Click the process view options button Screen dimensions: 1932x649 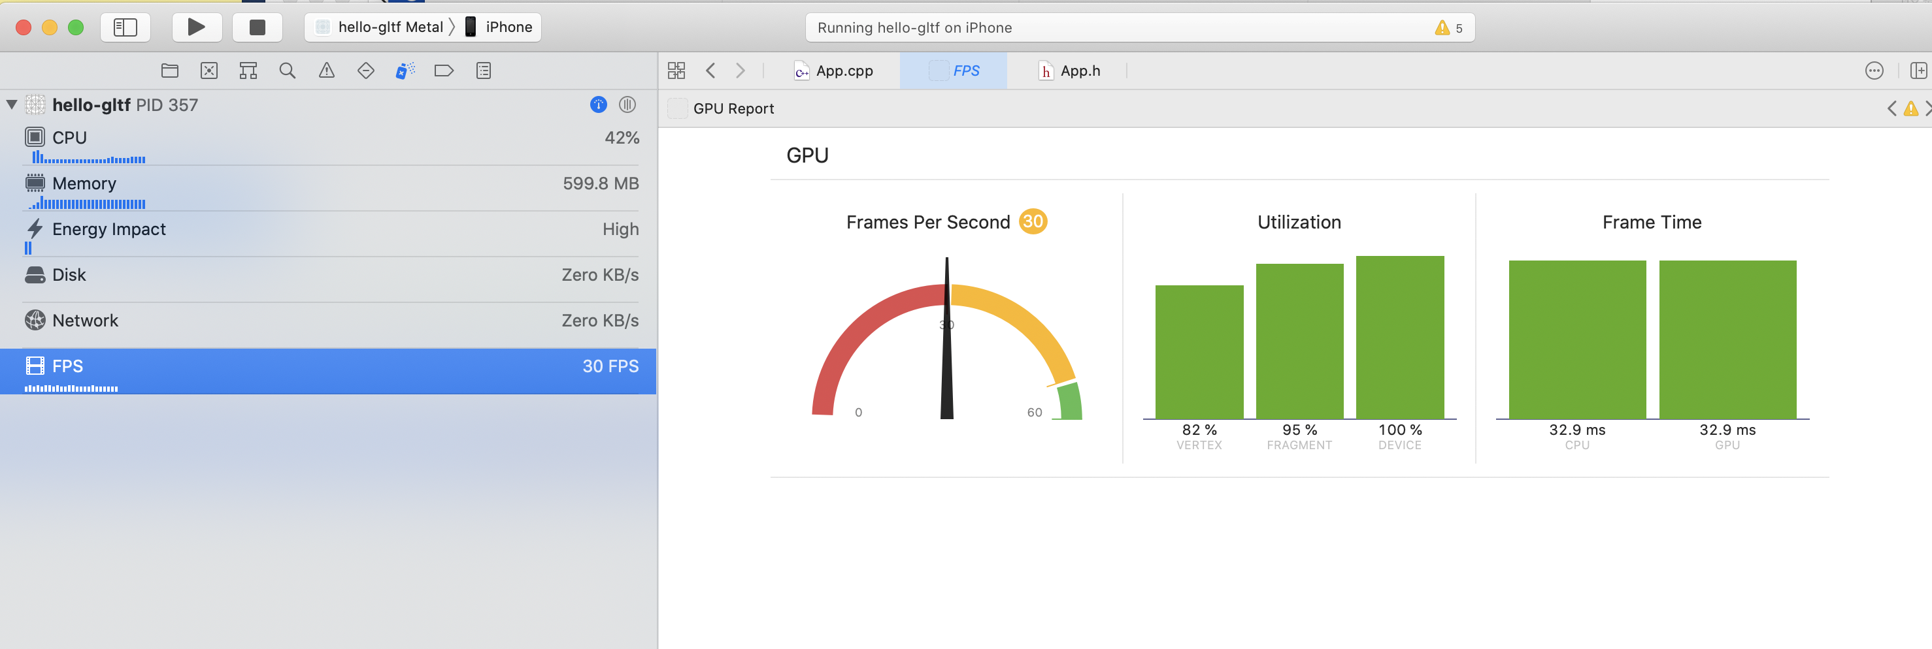[627, 105]
